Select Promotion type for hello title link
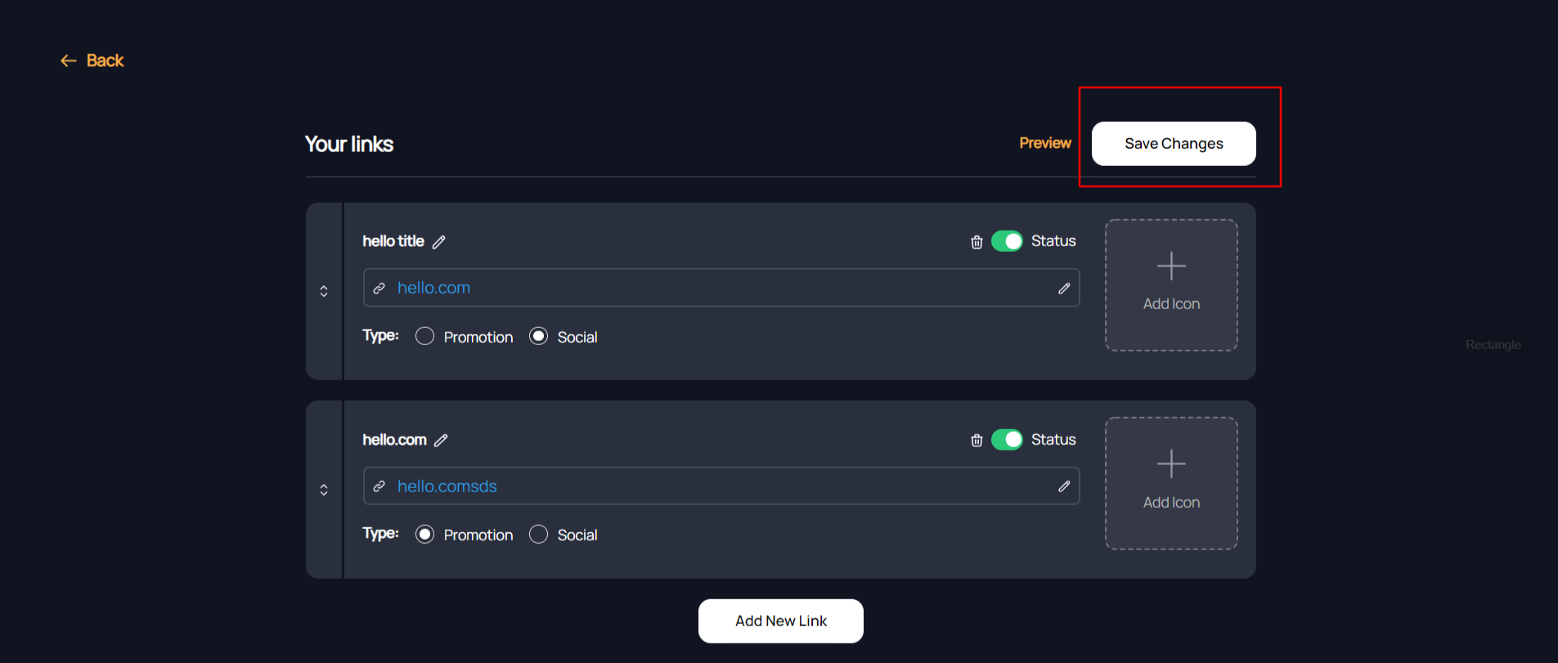This screenshot has width=1558, height=663. pyautogui.click(x=424, y=337)
